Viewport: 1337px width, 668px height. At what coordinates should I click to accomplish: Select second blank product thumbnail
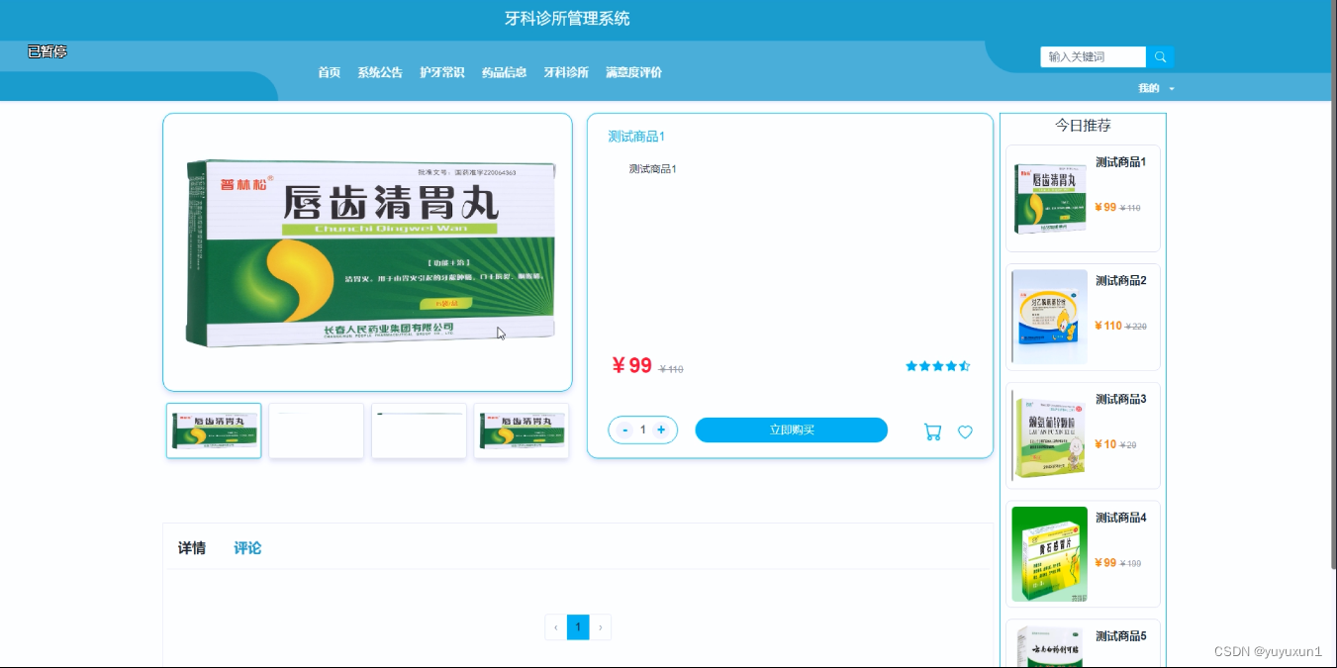coord(317,430)
